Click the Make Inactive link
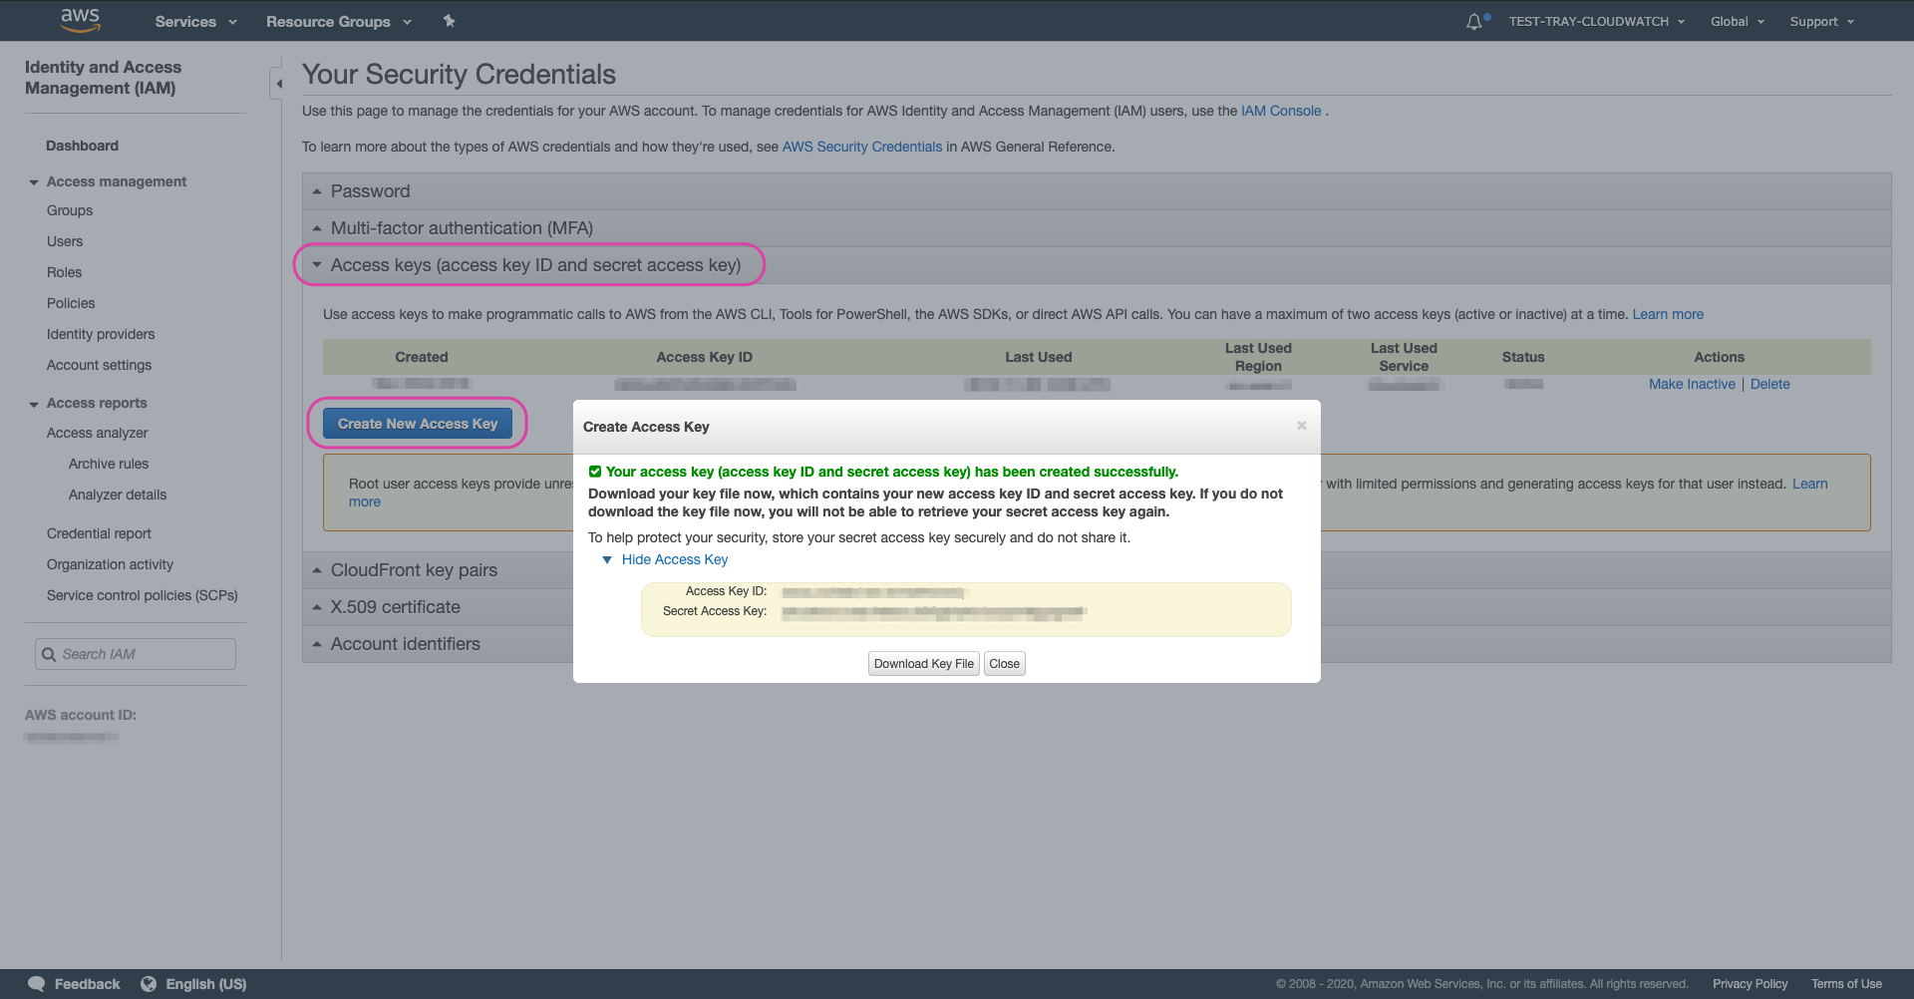Image resolution: width=1914 pixels, height=999 pixels. click(1691, 384)
